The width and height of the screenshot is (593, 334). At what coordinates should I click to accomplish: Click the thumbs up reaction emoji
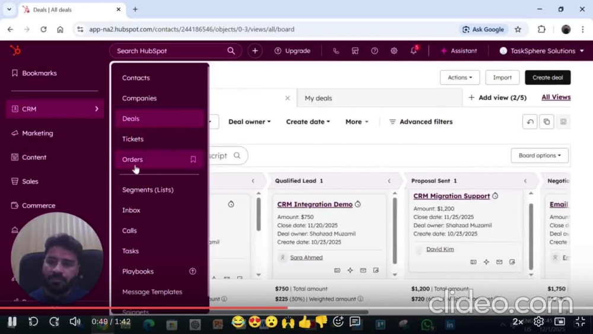pyautogui.click(x=304, y=322)
